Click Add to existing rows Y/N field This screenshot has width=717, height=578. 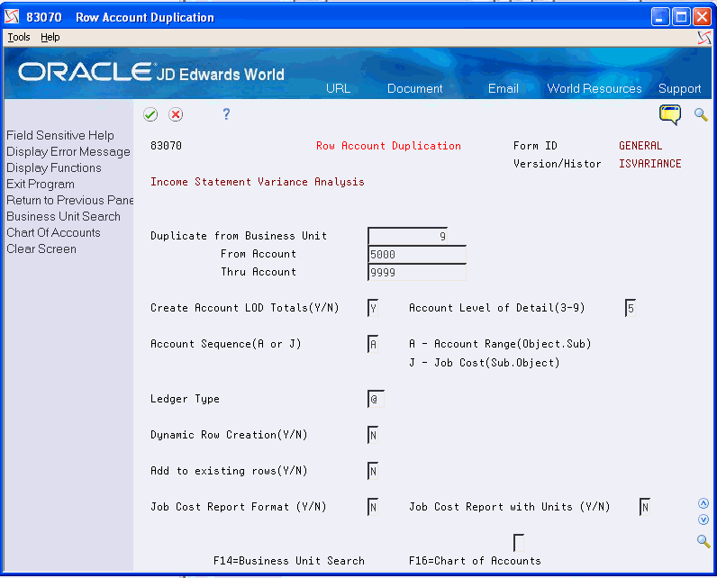click(x=373, y=471)
